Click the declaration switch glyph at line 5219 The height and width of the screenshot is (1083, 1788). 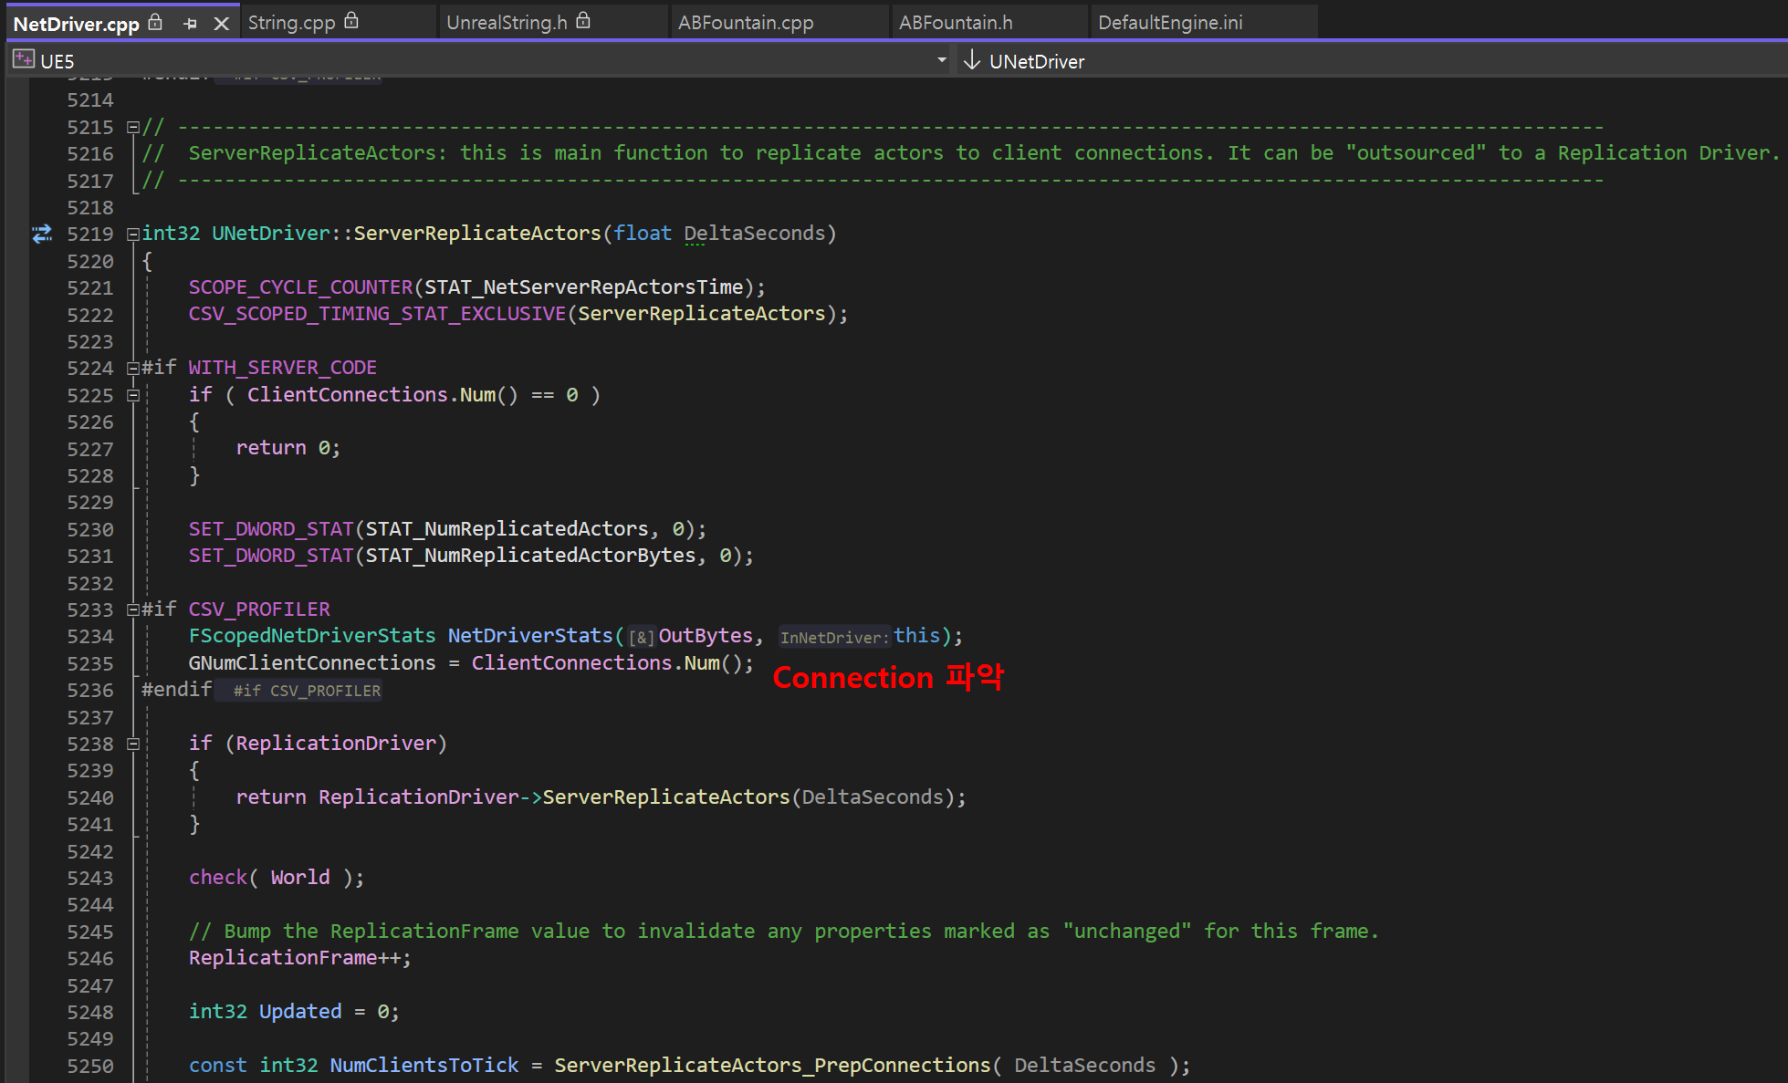pos(42,234)
